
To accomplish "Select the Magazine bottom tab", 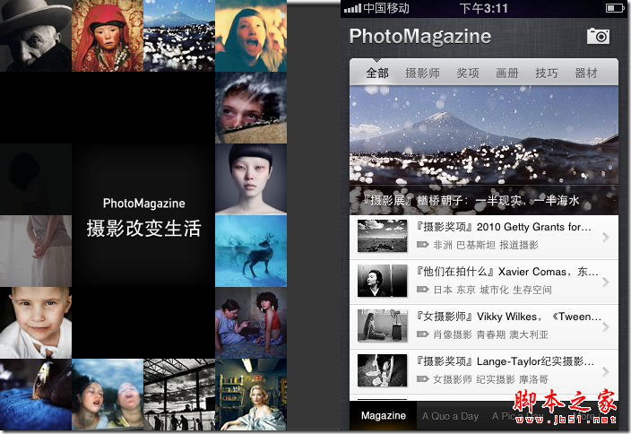I will coord(384,415).
